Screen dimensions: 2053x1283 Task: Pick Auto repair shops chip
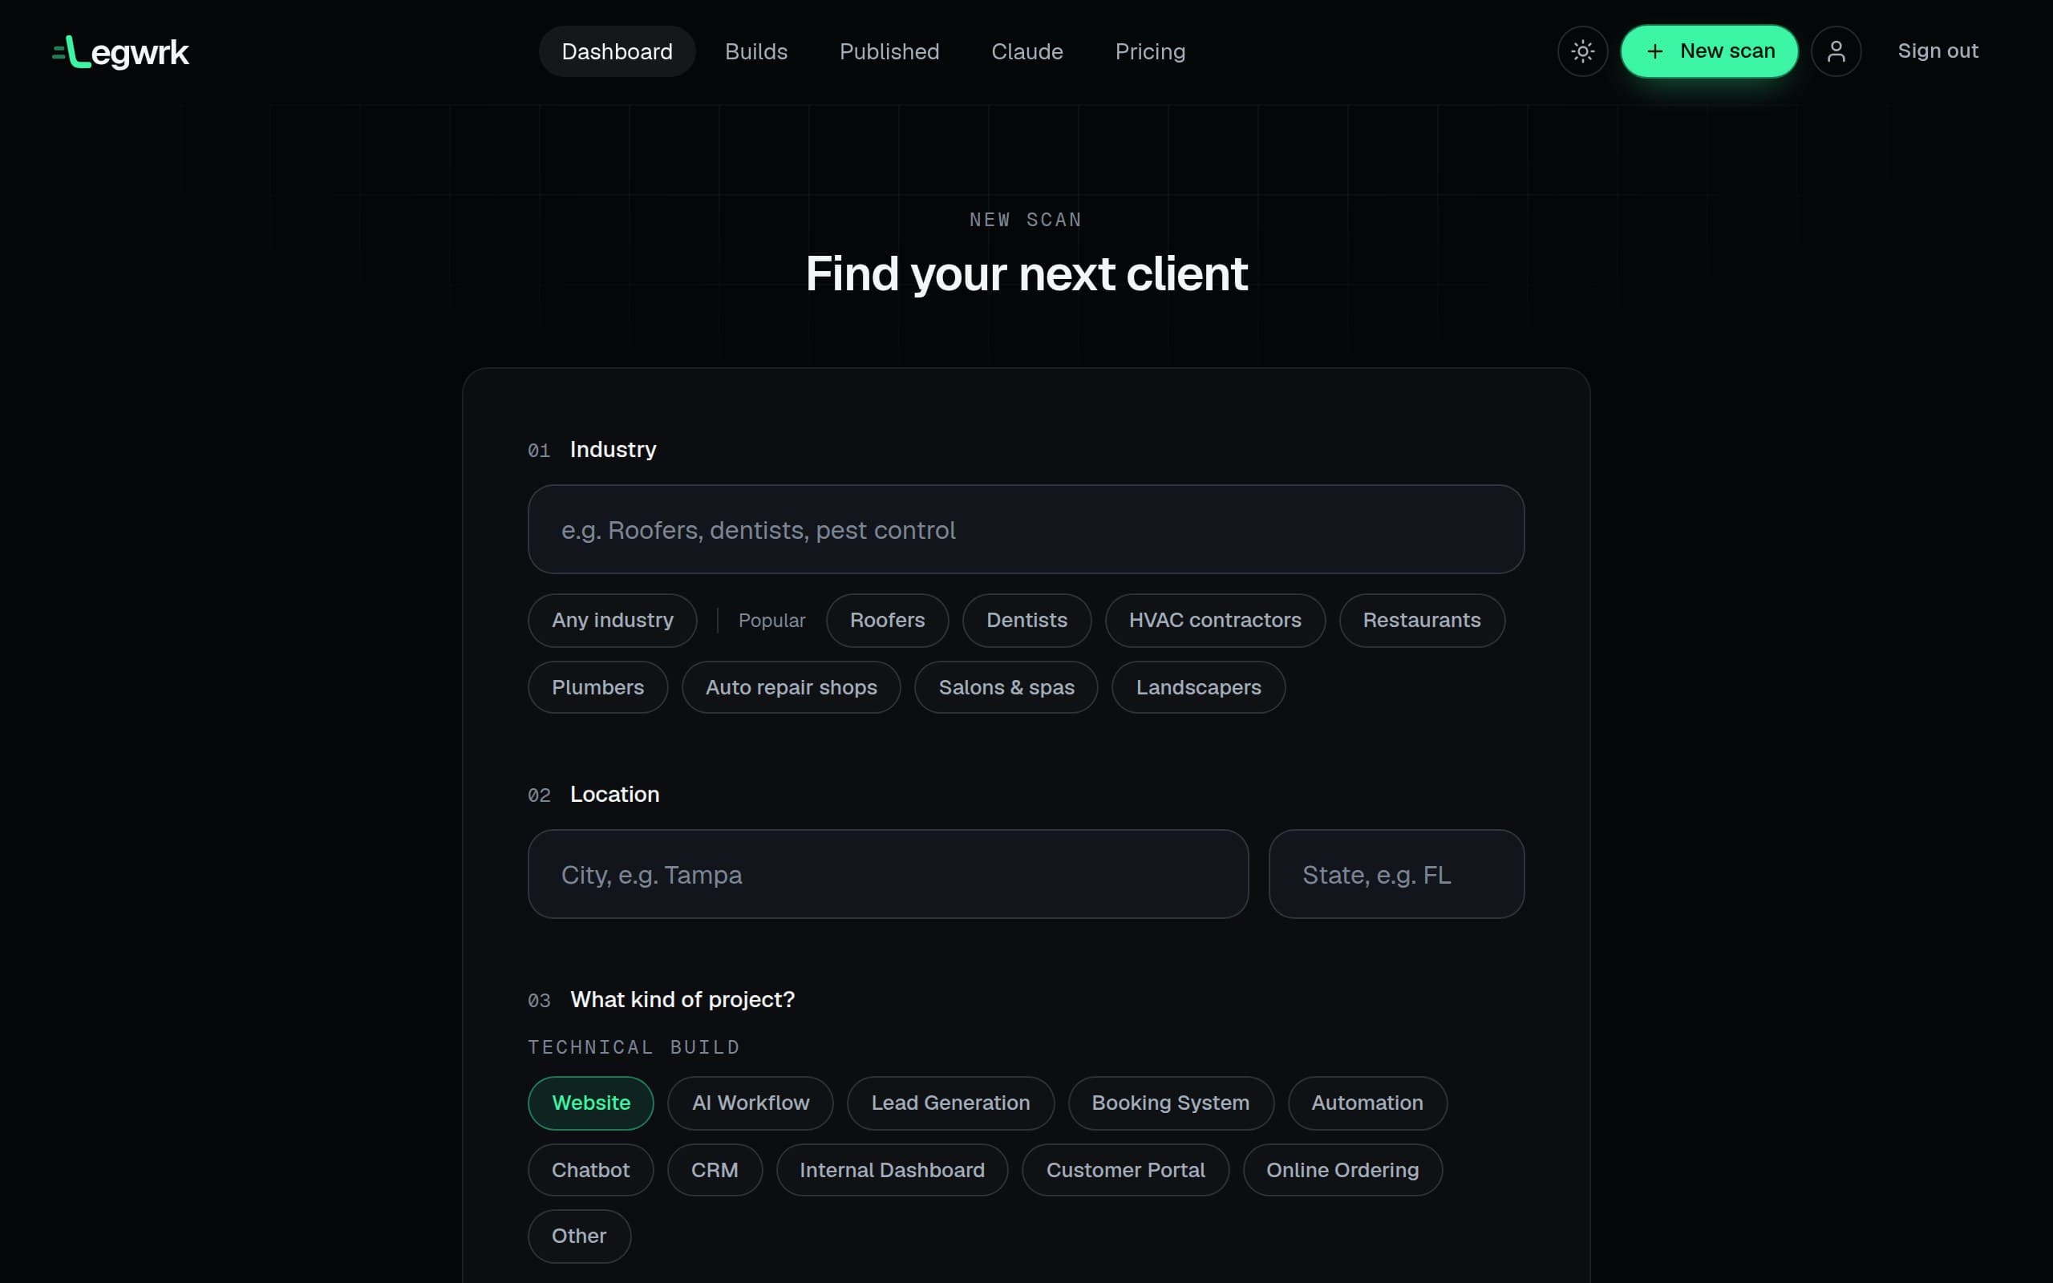[791, 687]
